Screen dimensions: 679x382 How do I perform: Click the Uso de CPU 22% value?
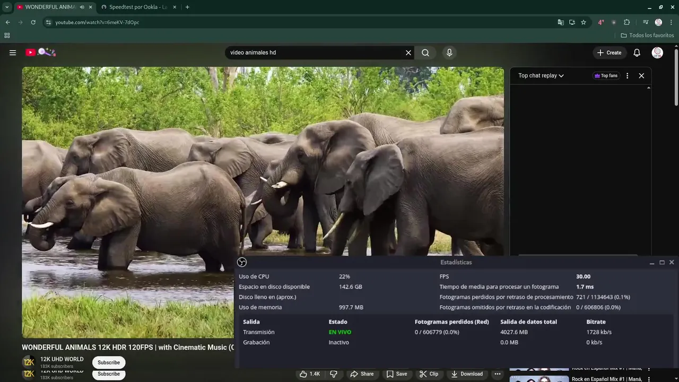tap(344, 276)
